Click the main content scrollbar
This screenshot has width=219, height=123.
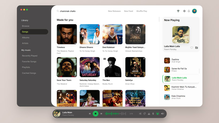[159, 20]
